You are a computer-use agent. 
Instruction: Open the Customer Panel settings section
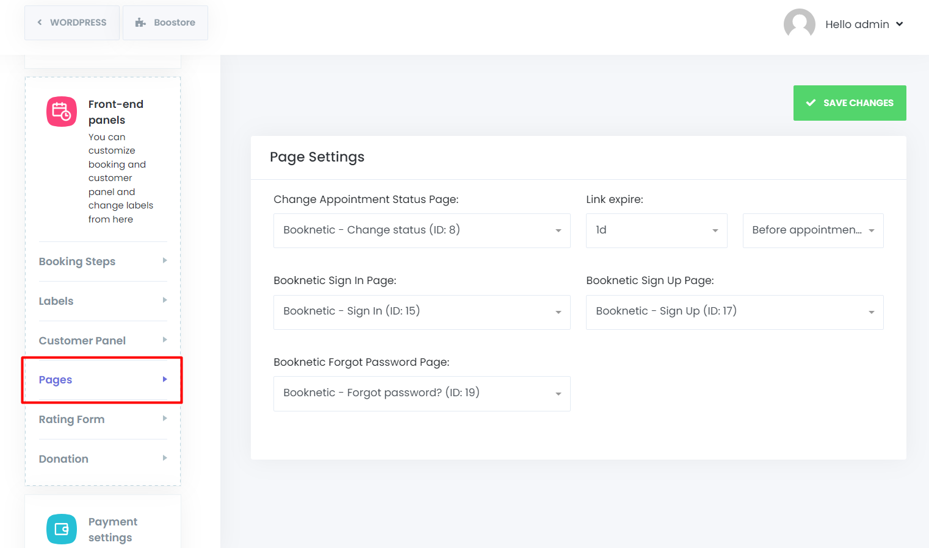82,341
